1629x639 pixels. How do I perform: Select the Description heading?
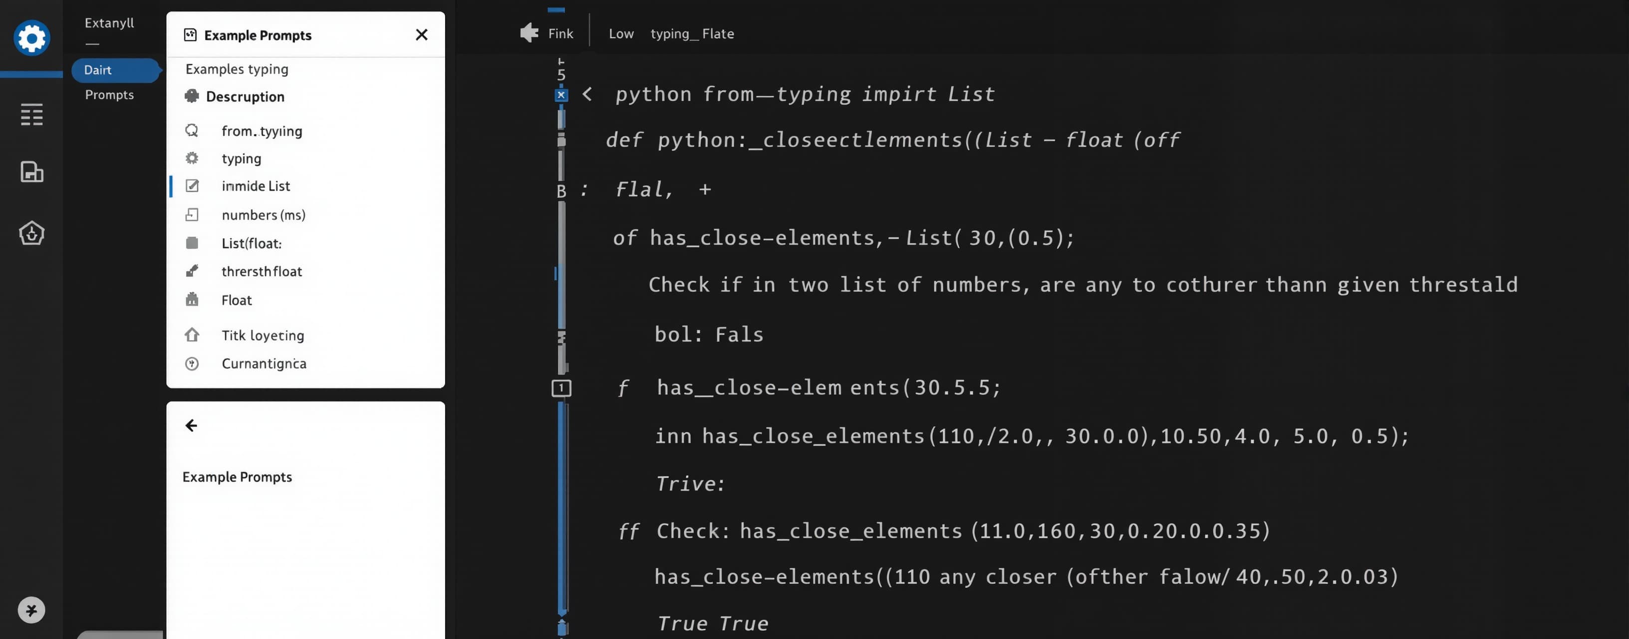pyautogui.click(x=245, y=97)
